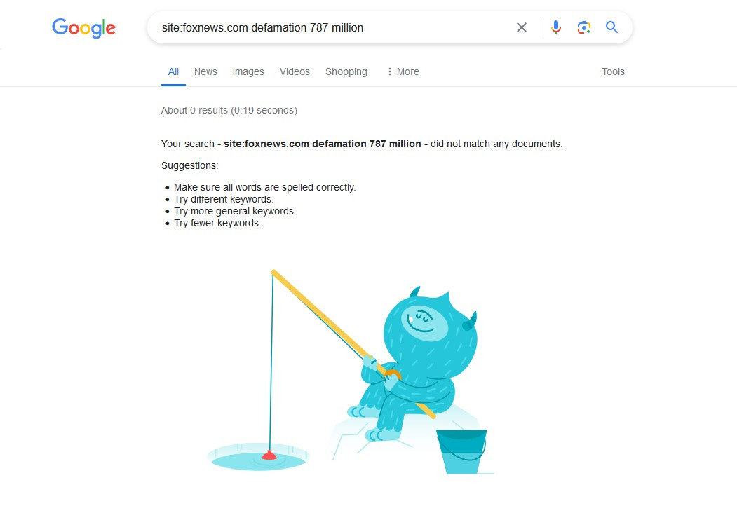Open Google Lens image search
The width and height of the screenshot is (737, 527).
[x=583, y=28]
